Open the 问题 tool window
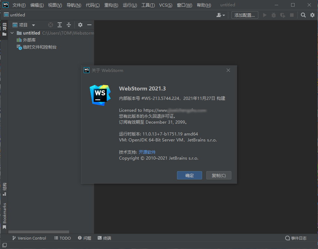This screenshot has height=249, width=318. [x=84, y=238]
